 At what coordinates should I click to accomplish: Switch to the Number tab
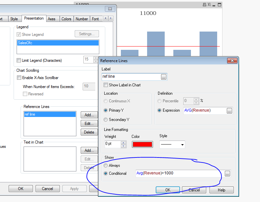click(82, 19)
